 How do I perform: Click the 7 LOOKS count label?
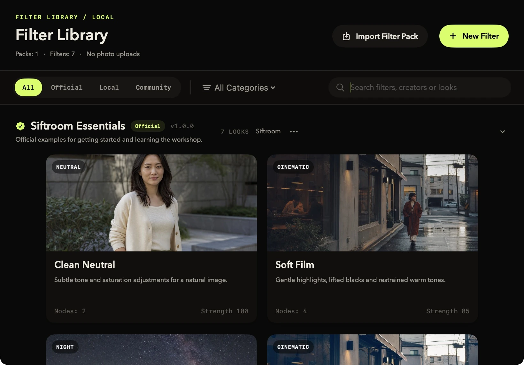click(235, 131)
